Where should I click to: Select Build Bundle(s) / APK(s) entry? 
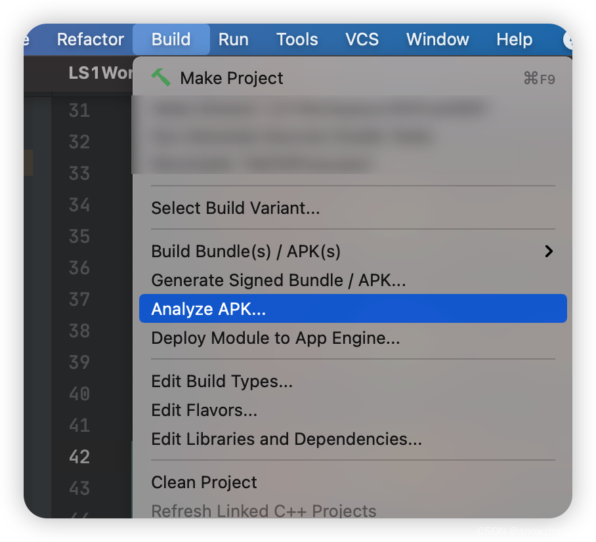click(x=353, y=251)
